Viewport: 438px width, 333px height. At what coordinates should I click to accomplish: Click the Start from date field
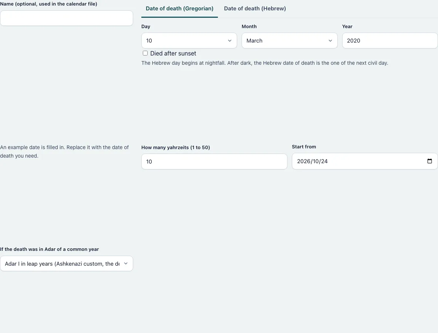coord(365,161)
